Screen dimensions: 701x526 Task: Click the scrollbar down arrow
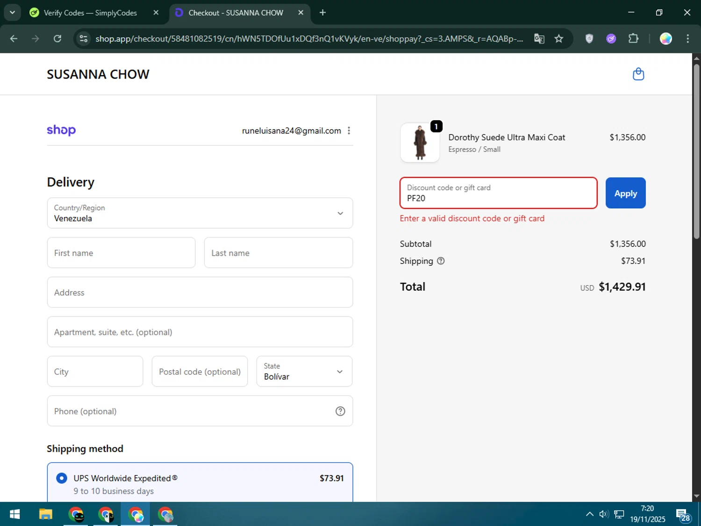click(x=696, y=497)
